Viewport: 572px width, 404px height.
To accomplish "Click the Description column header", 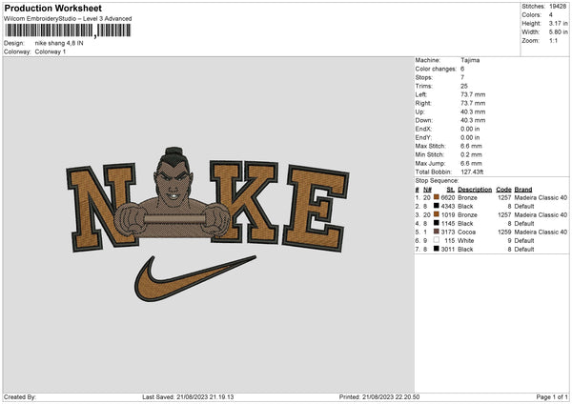I will pyautogui.click(x=475, y=190).
